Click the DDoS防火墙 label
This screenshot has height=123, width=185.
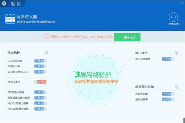tap(15, 61)
